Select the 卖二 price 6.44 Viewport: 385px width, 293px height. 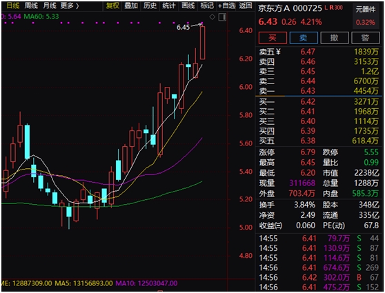[308, 81]
